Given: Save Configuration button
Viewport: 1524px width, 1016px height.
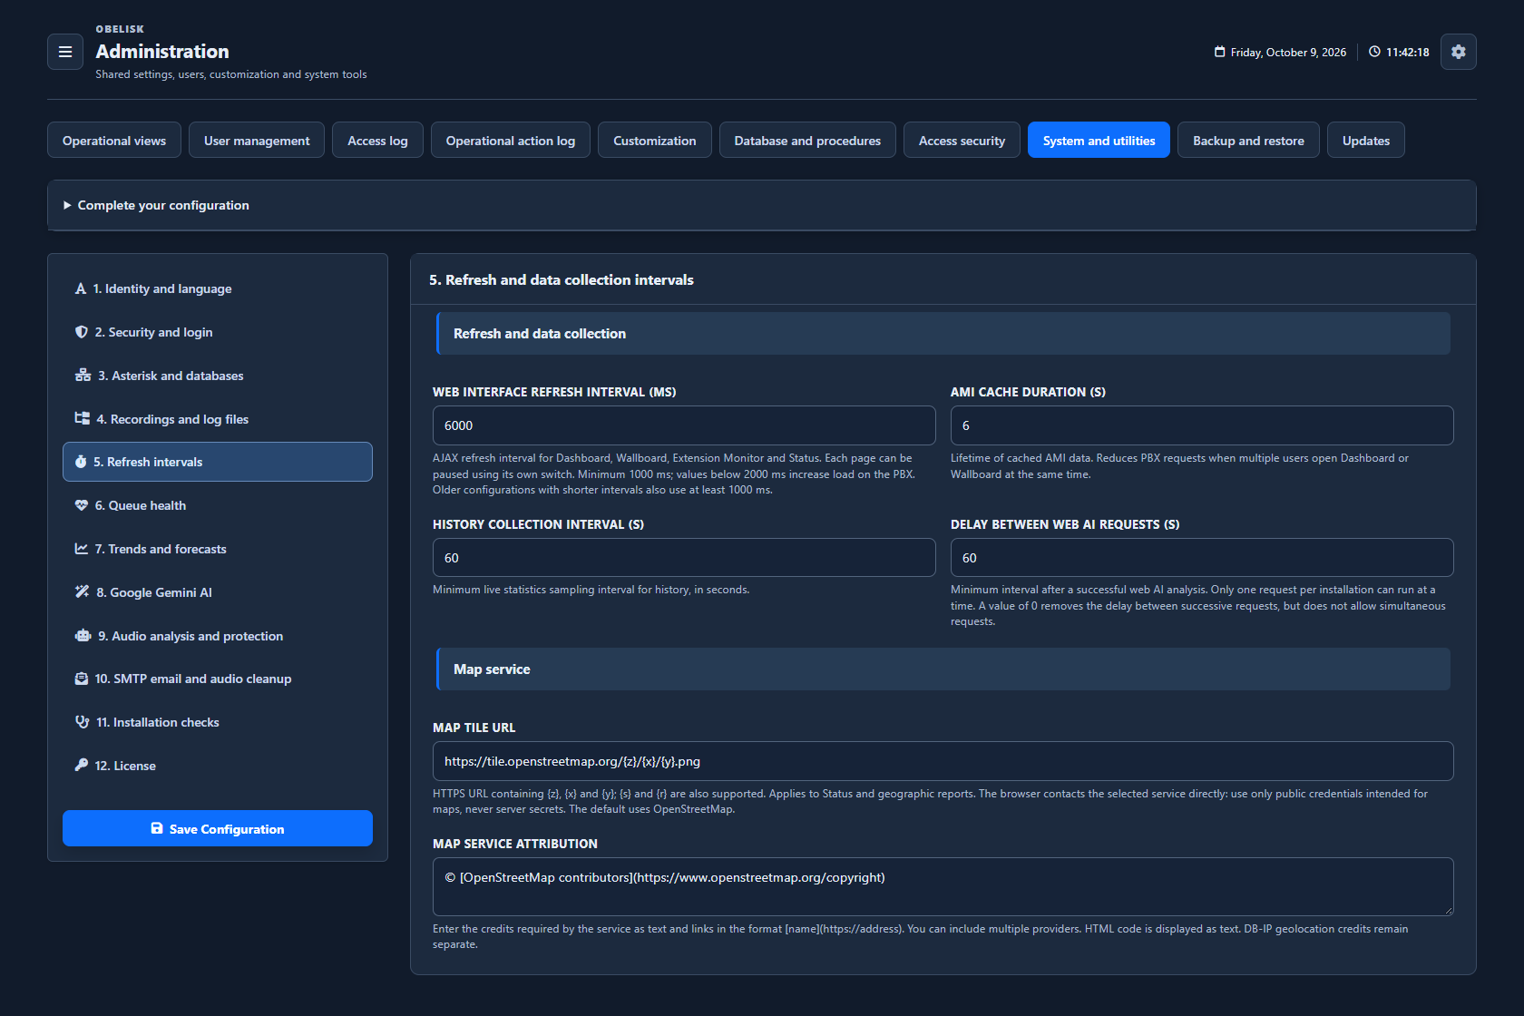Looking at the screenshot, I should coord(218,828).
